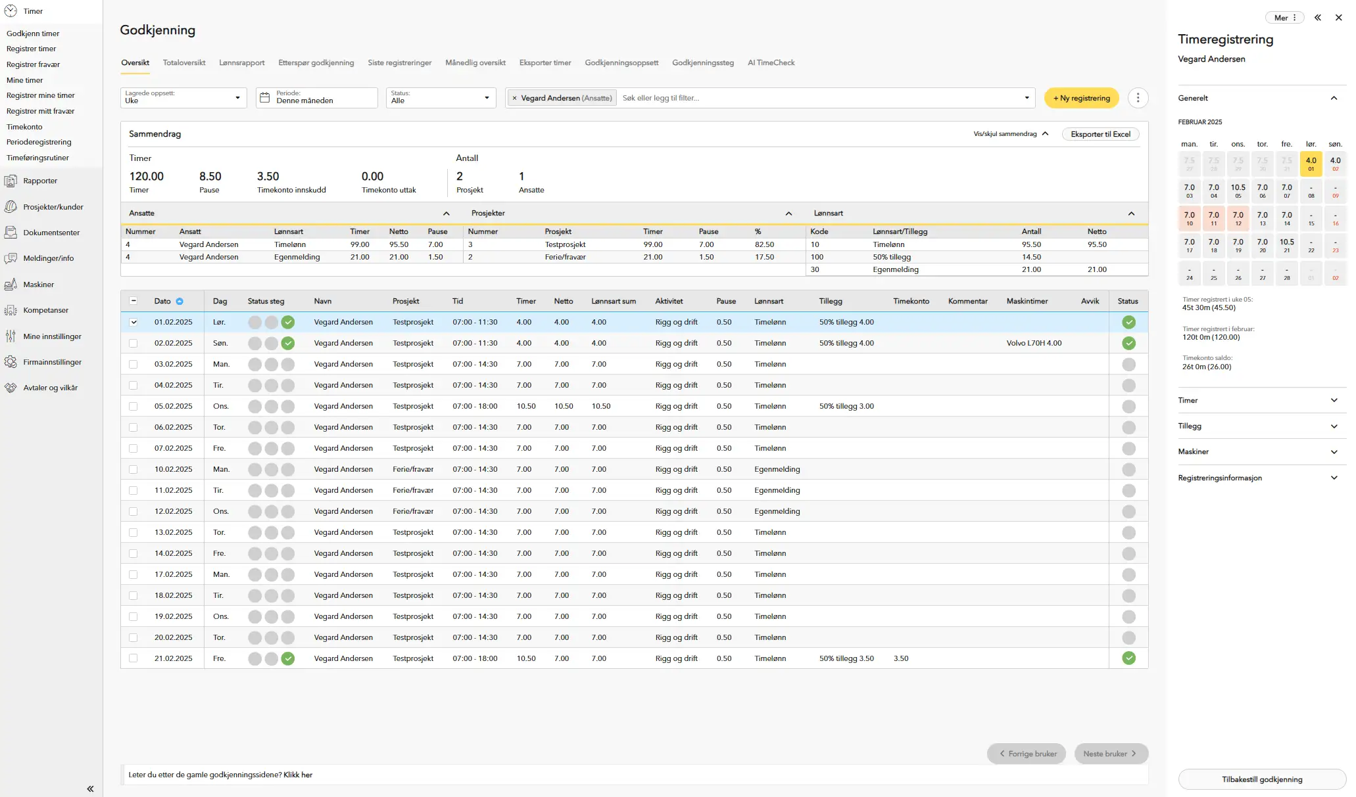Viewport: 1356px width, 797px height.
Task: Click green step check in 01.02.2025 row
Action: click(x=288, y=322)
